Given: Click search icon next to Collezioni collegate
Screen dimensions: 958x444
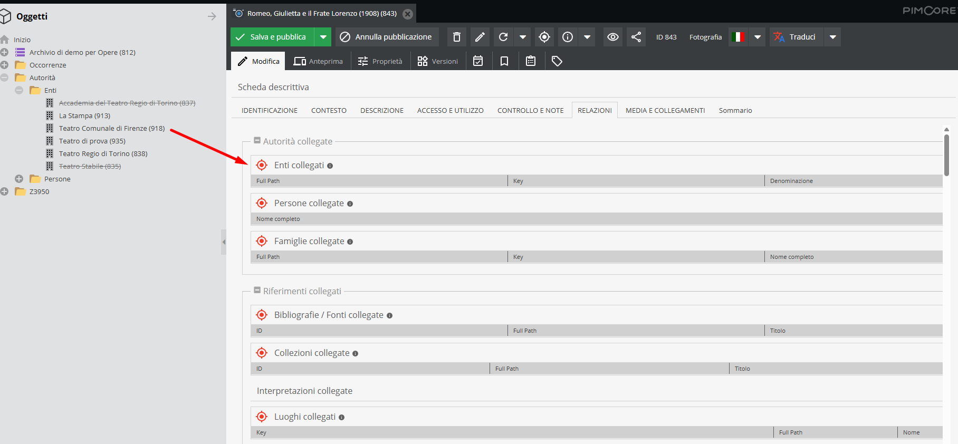Looking at the screenshot, I should (x=262, y=353).
